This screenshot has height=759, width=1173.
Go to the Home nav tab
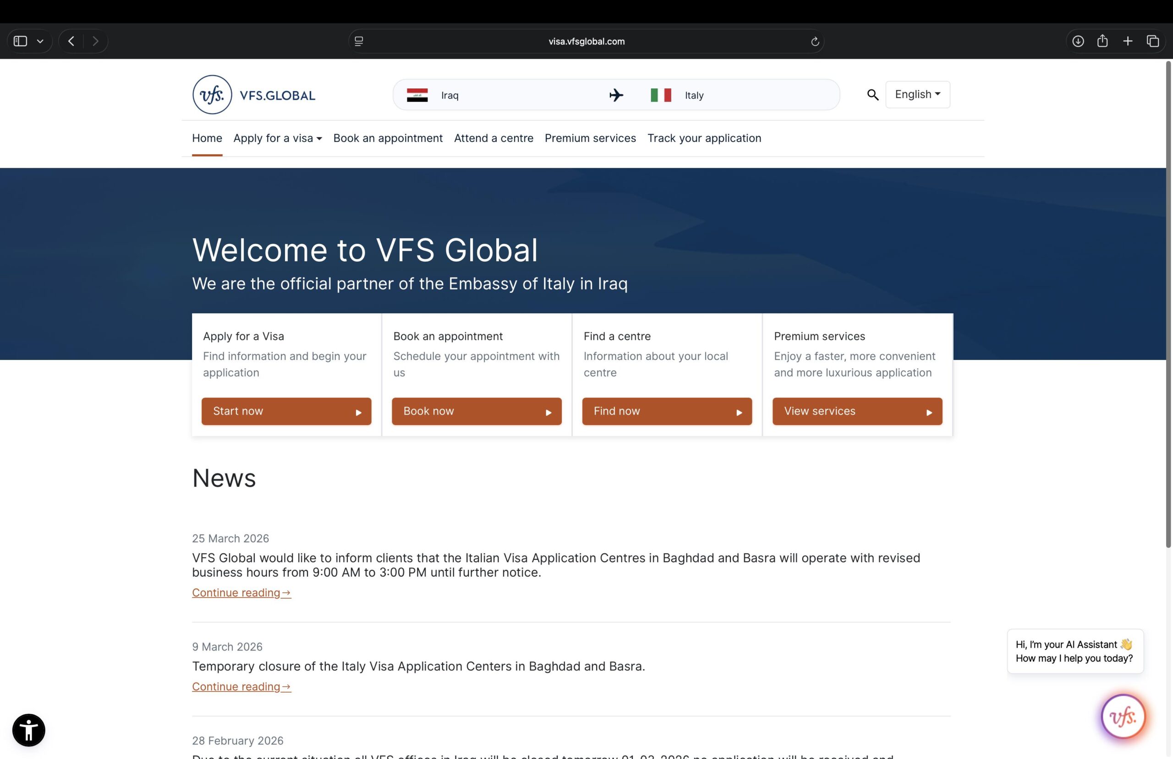(207, 138)
